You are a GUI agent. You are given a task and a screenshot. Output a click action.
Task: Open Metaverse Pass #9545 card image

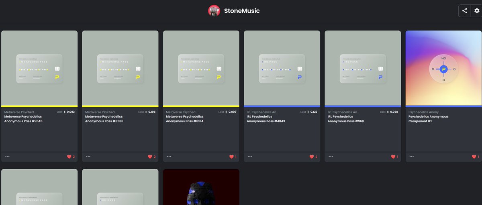39,68
